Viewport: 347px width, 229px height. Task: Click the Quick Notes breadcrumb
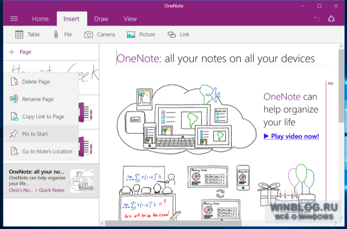point(52,190)
